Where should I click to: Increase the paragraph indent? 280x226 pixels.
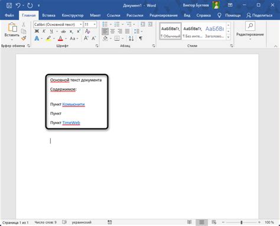(150, 24)
